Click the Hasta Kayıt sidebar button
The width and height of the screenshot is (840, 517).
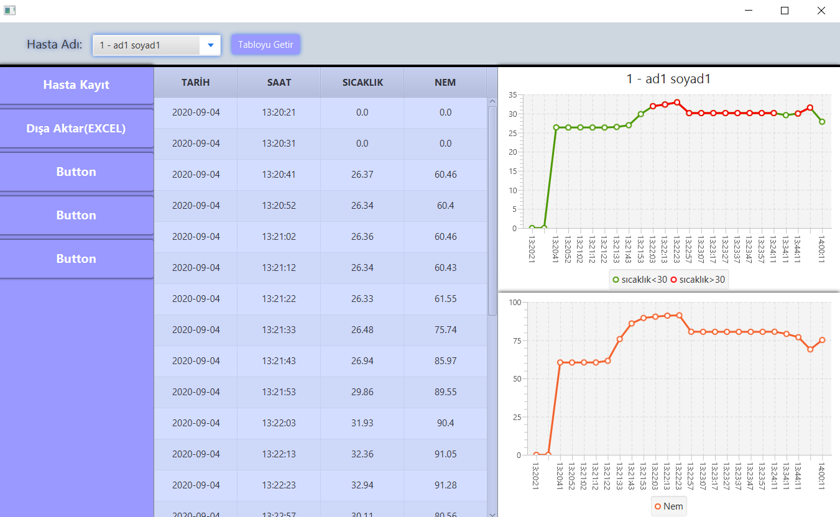(x=76, y=85)
